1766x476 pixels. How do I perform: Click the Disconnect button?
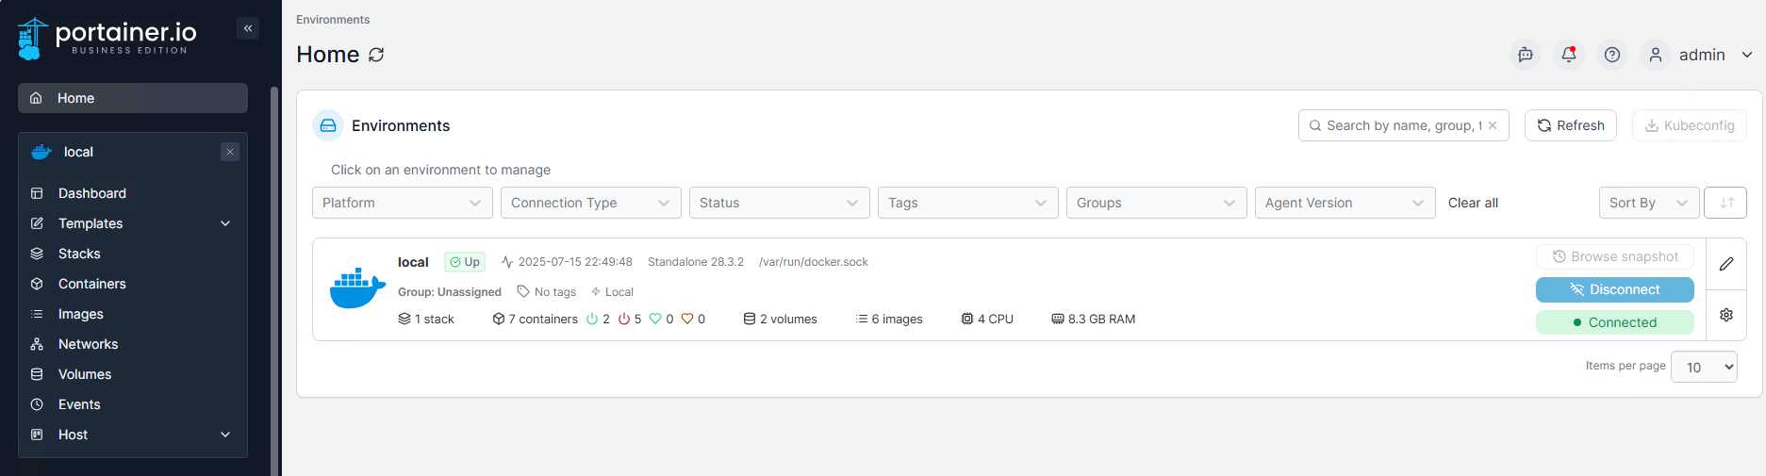(1614, 289)
